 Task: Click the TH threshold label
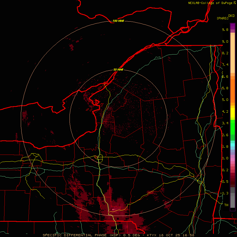point(226,205)
